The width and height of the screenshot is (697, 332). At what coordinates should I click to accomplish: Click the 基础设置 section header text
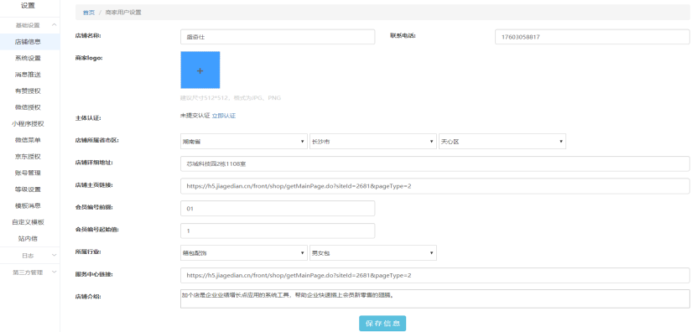(x=28, y=25)
